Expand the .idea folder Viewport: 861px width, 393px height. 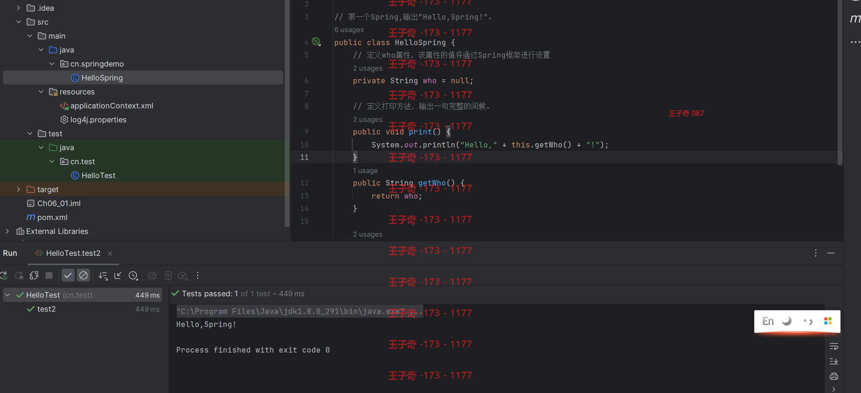click(x=19, y=8)
